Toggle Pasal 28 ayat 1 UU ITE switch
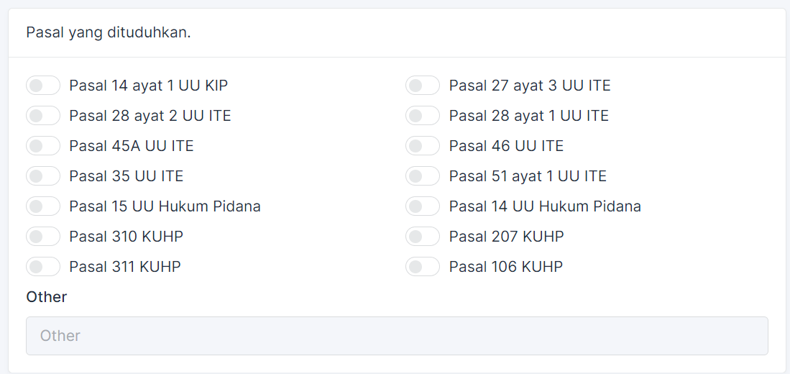This screenshot has width=790, height=374. (423, 116)
